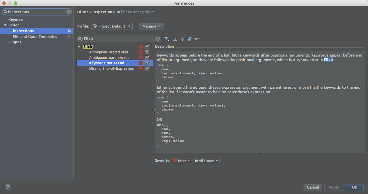Collapse the Editor settings tree node
The image size is (368, 194).
5,25
